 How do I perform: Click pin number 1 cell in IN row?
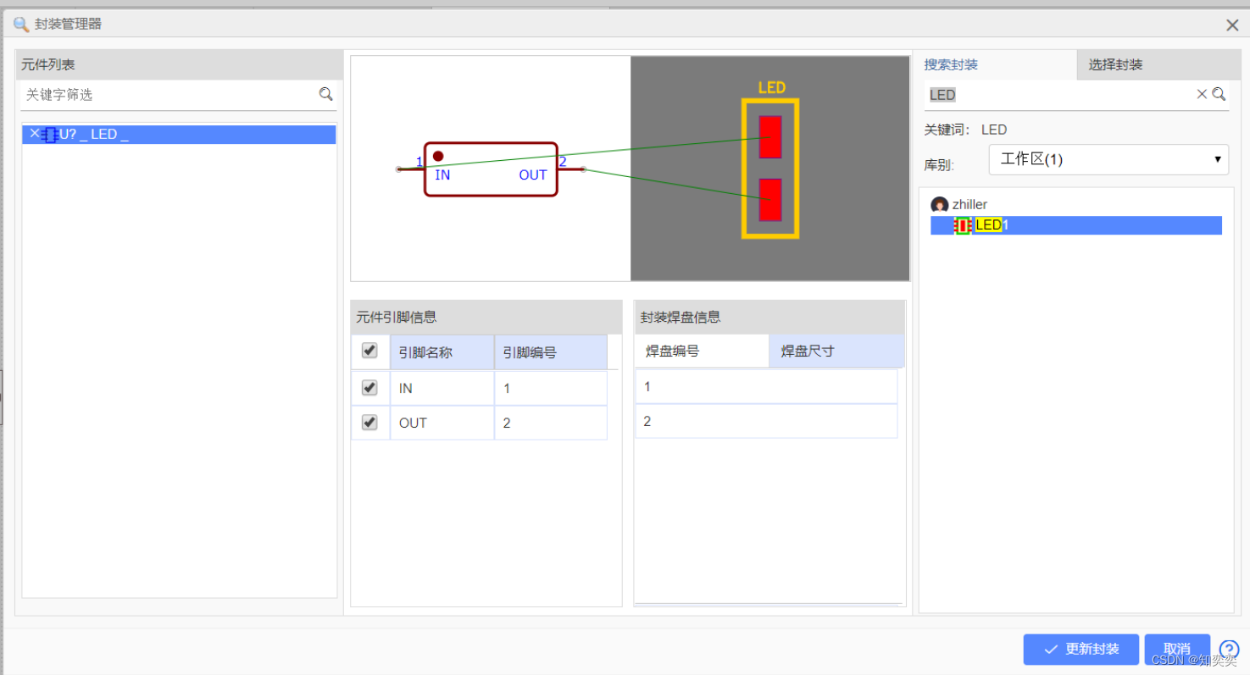(551, 388)
